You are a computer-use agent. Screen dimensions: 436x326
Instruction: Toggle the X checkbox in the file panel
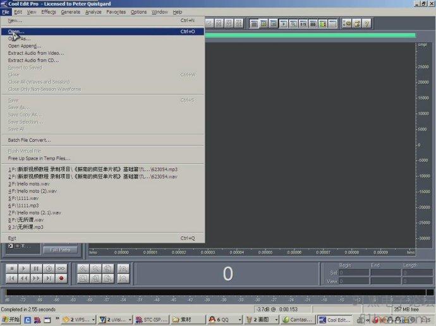pyautogui.click(x=11, y=246)
